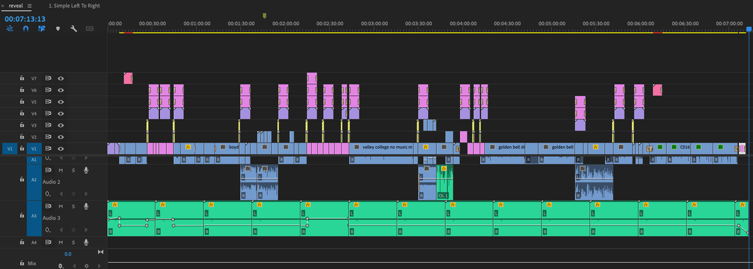This screenshot has height=269, width=753.
Task: Toggle track targeting for A4
Action: (34, 242)
